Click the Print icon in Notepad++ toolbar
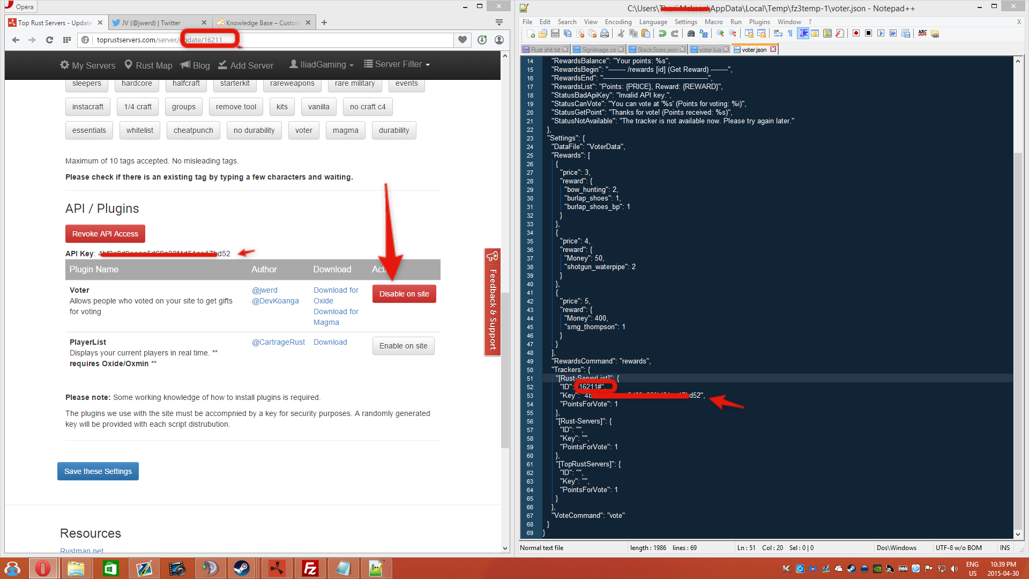Screen dimensions: 1029x579 [605, 33]
